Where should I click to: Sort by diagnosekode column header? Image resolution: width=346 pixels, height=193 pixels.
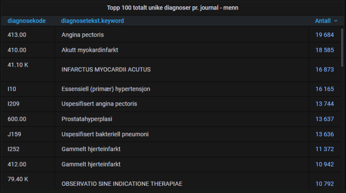(27, 21)
